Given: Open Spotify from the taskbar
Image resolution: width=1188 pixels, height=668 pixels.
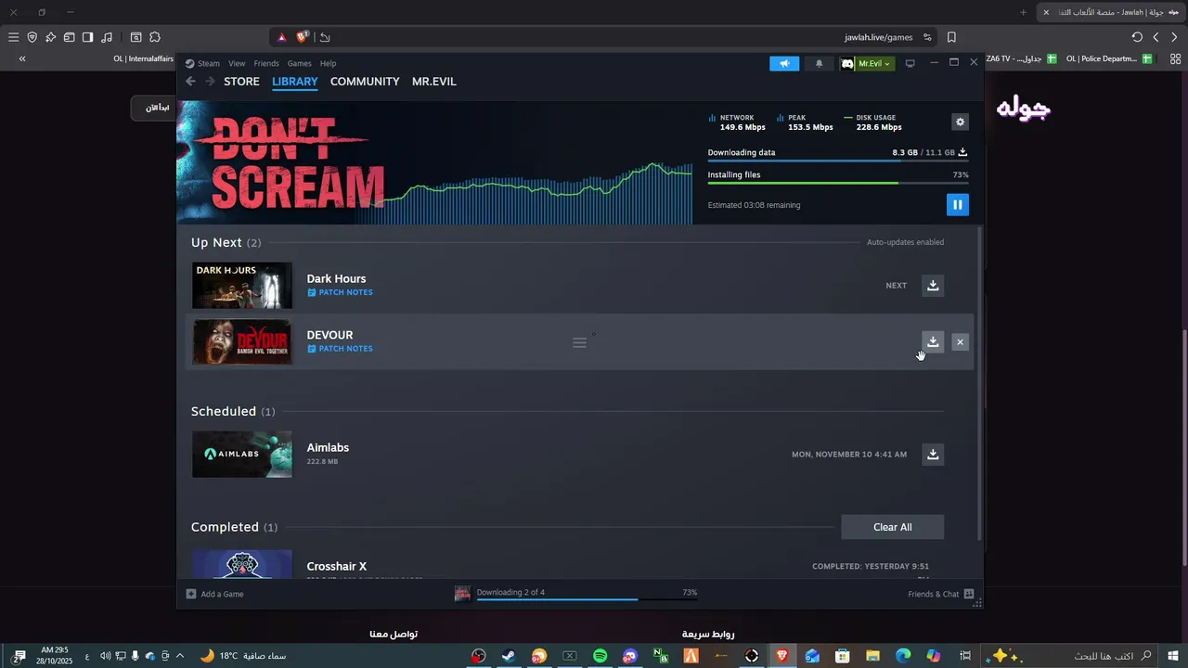Looking at the screenshot, I should (600, 656).
